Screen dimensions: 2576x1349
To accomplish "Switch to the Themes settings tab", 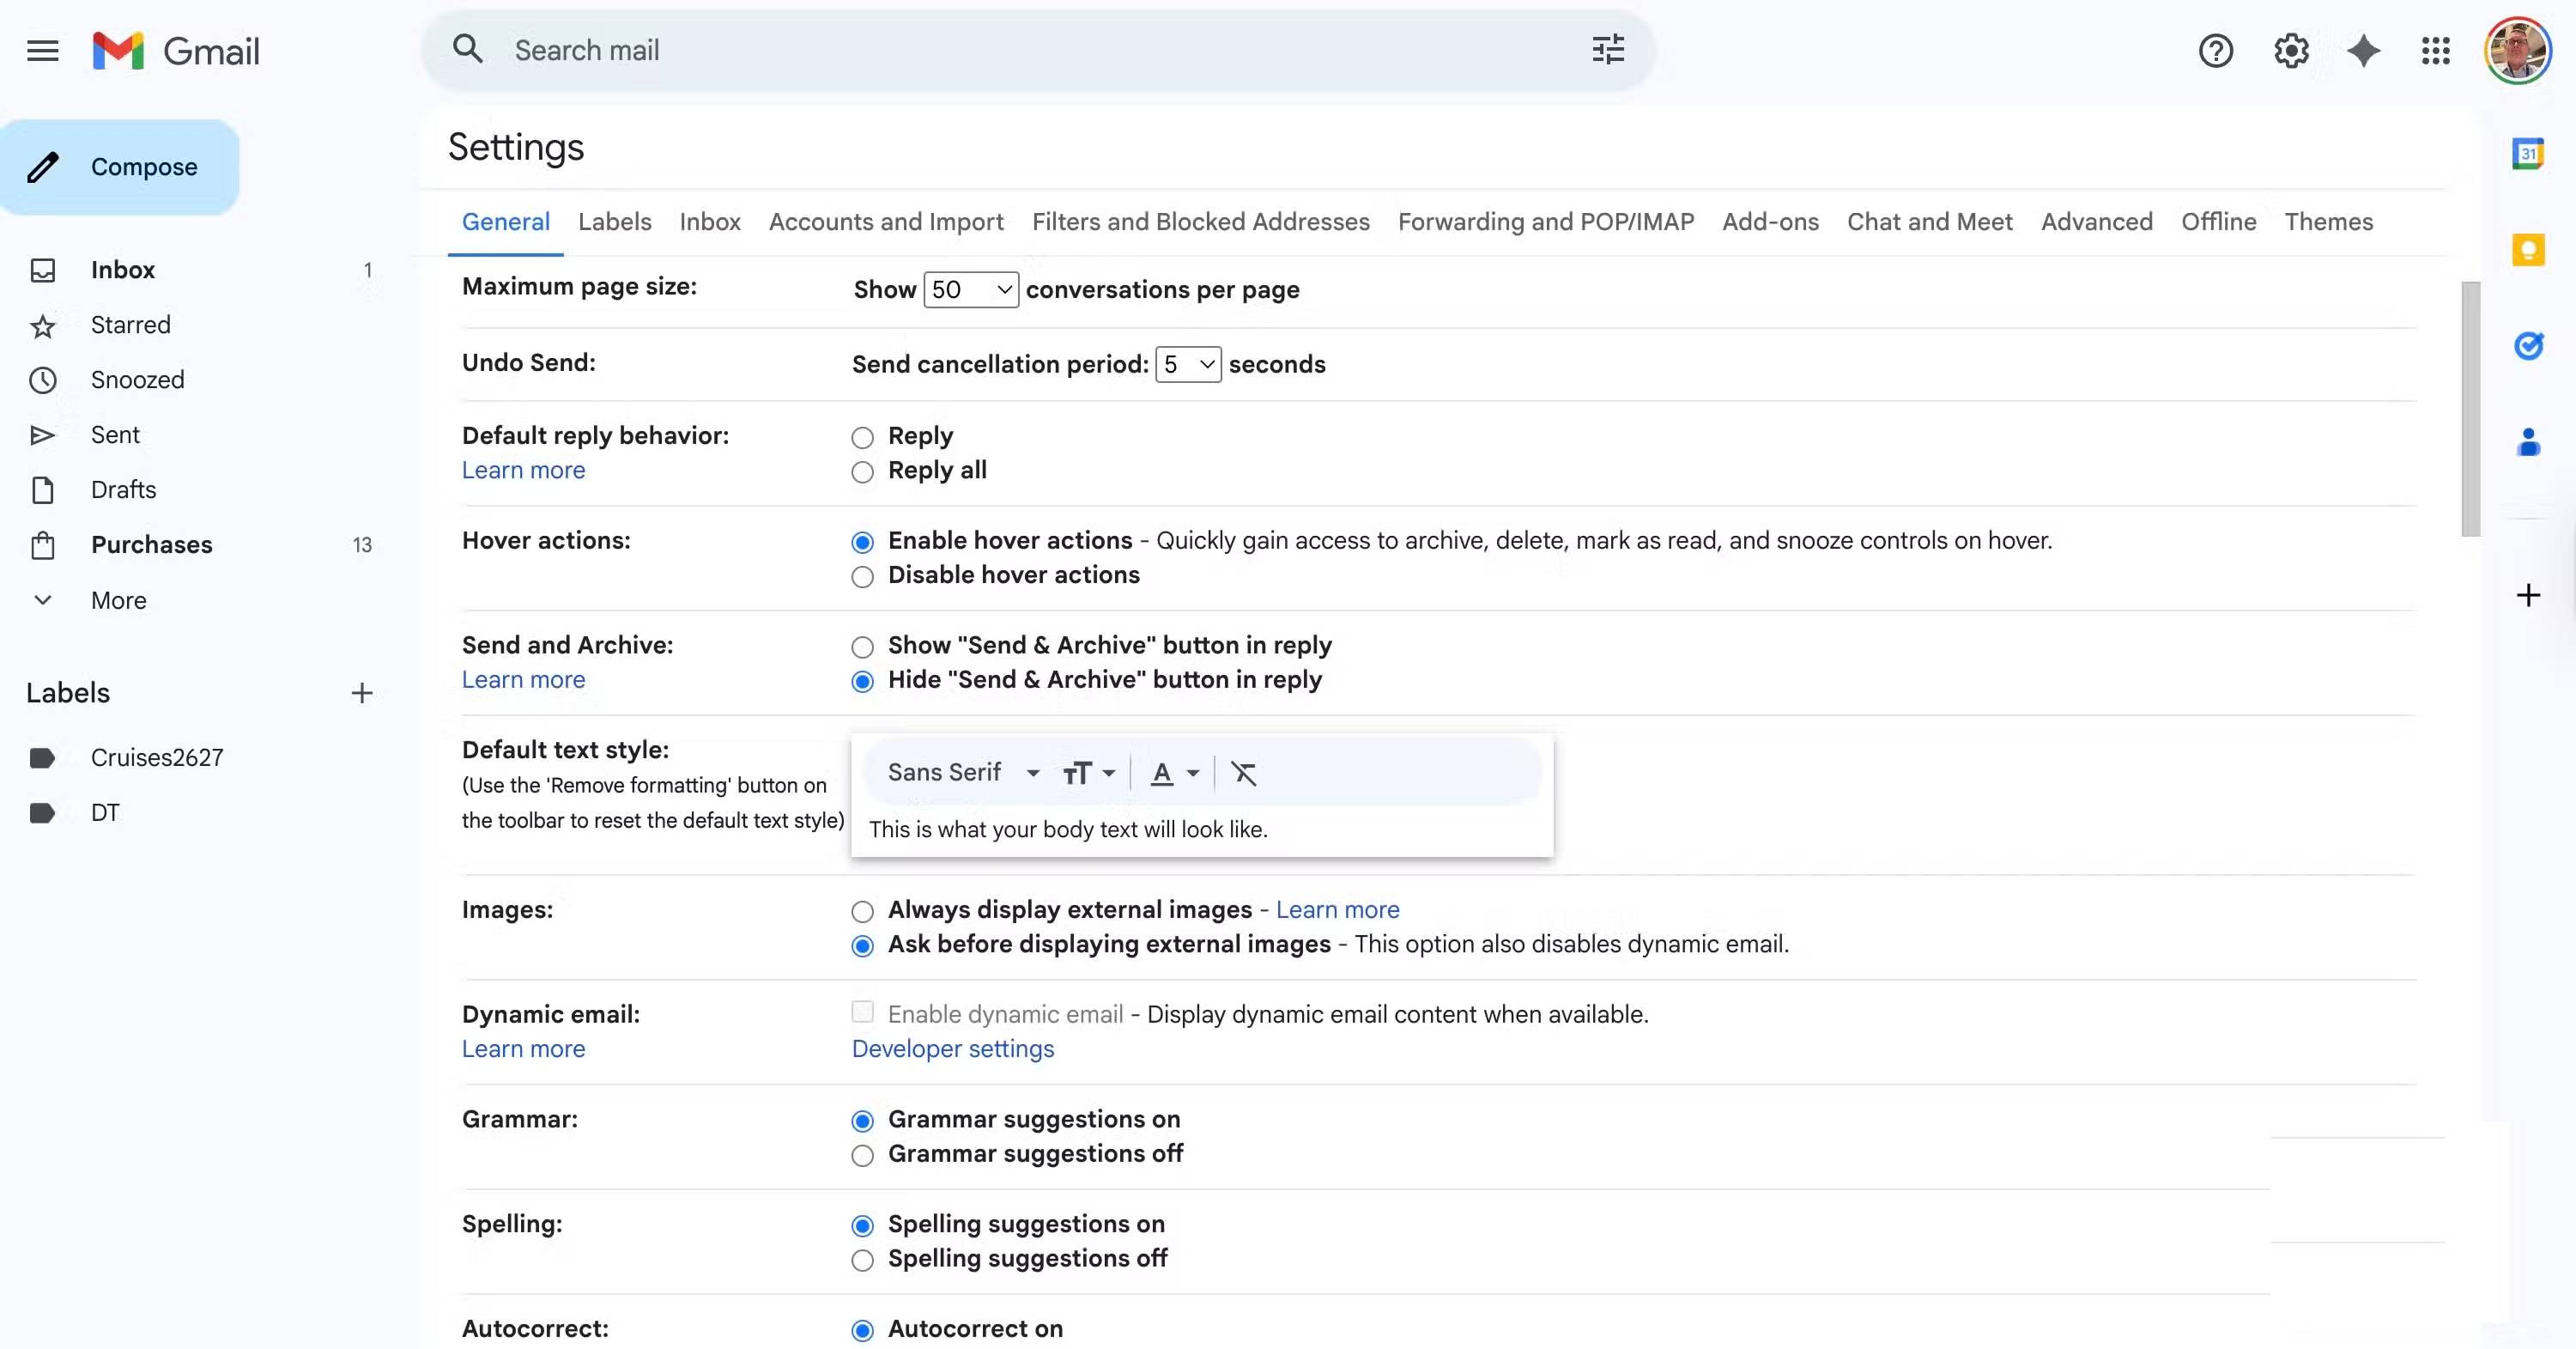I will pyautogui.click(x=2329, y=222).
